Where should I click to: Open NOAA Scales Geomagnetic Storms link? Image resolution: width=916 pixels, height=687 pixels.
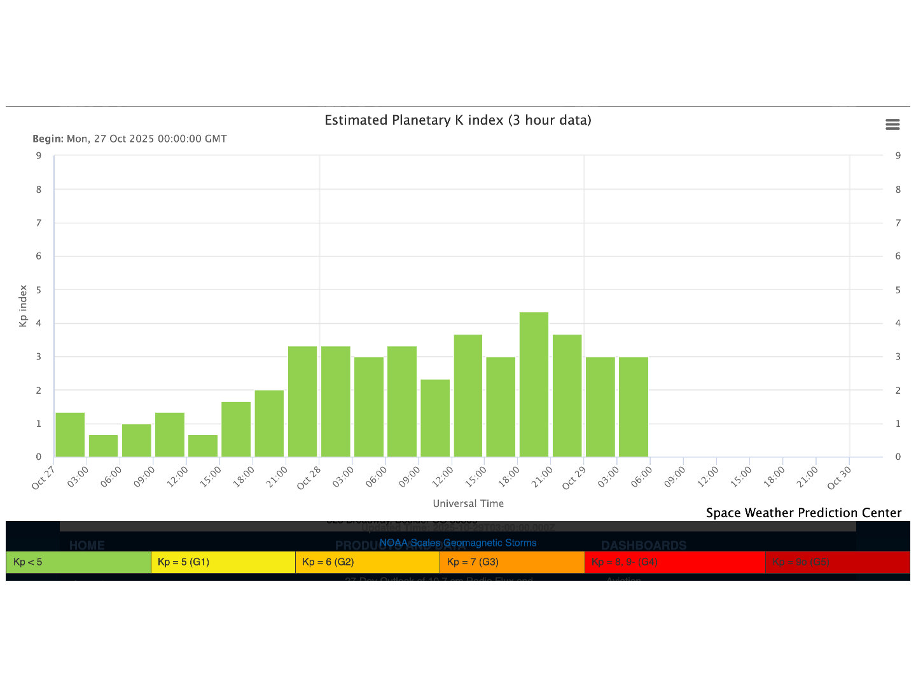[x=458, y=543]
